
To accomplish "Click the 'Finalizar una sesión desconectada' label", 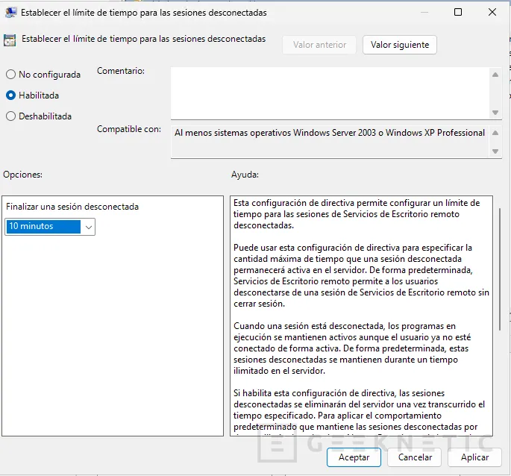I will 72,207.
